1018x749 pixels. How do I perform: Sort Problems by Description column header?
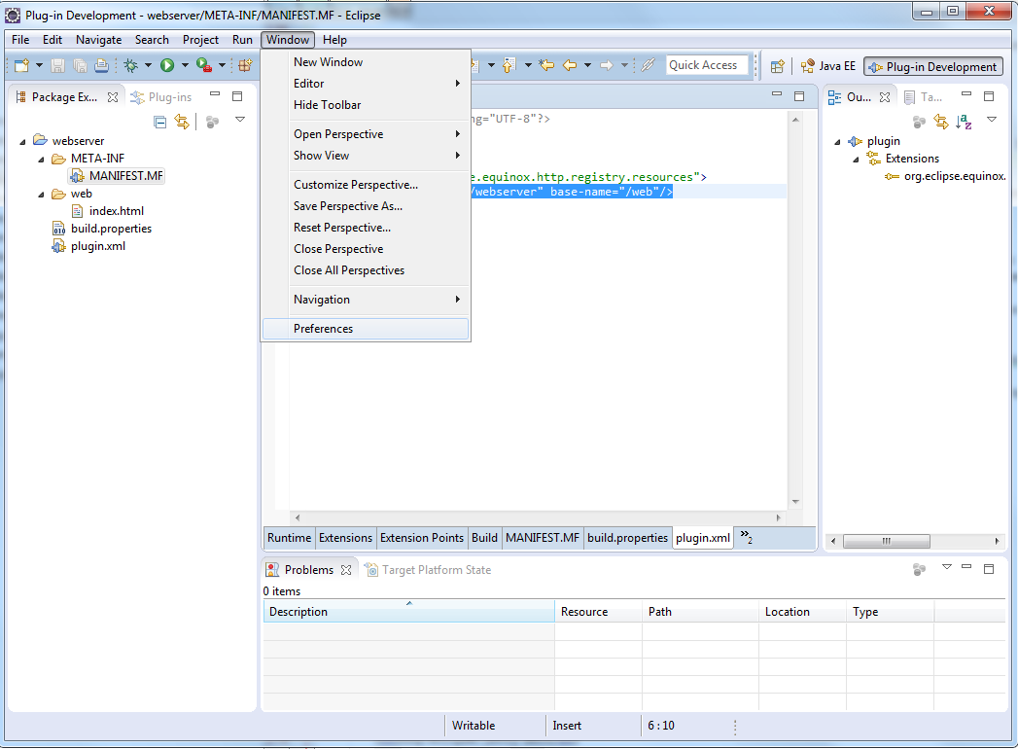(x=409, y=612)
